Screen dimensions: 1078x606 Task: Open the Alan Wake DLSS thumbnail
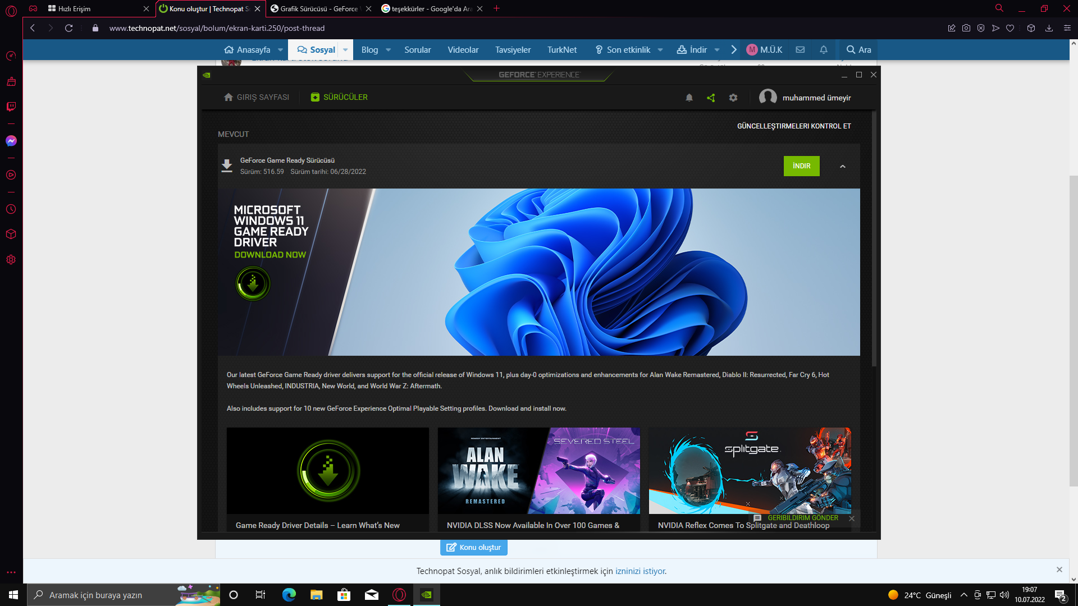pyautogui.click(x=538, y=471)
